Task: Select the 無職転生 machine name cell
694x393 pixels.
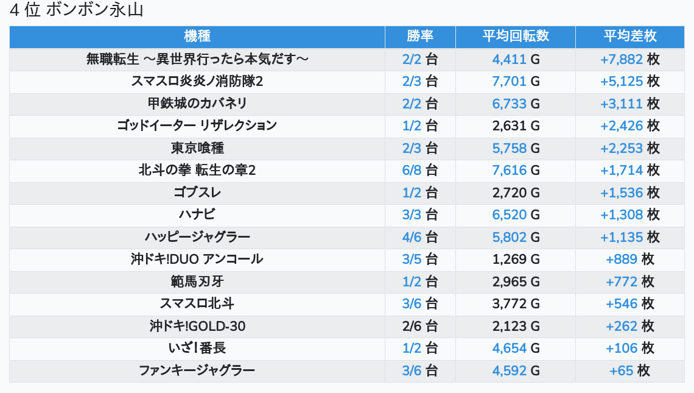Action: (x=197, y=59)
